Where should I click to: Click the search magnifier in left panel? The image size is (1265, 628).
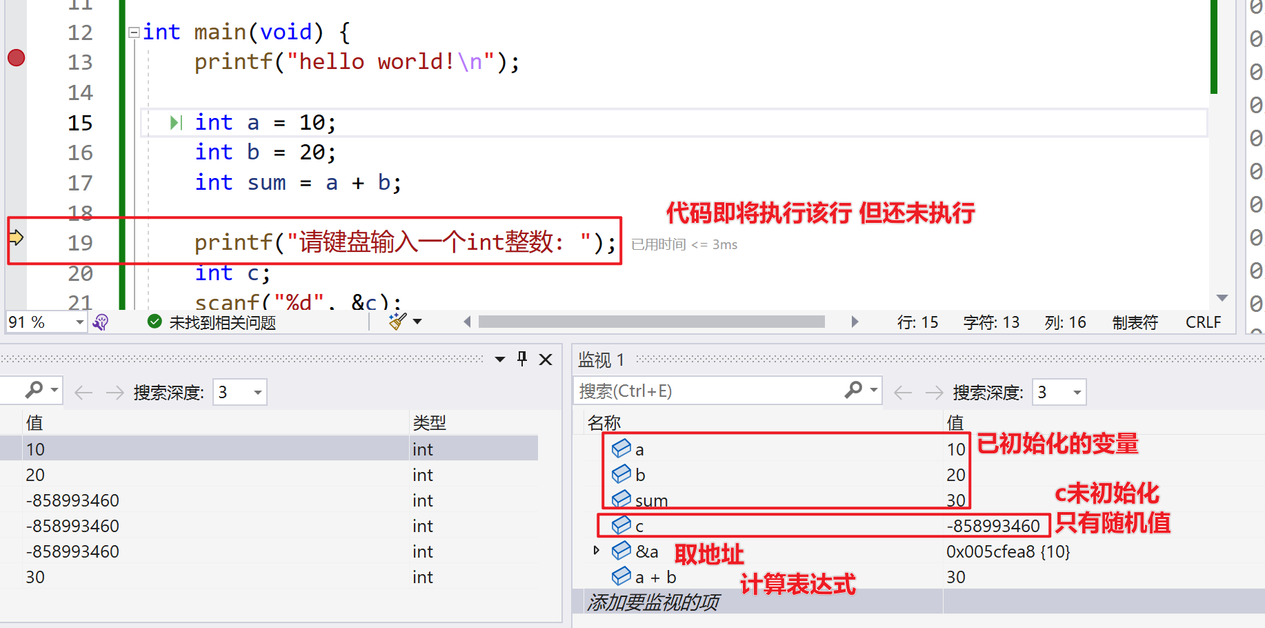[34, 391]
